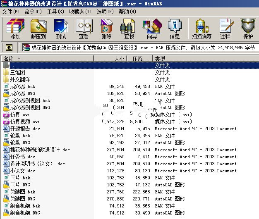Image resolution: width=259 pixels, height=219 pixels.
Task: Click type cell of 任务书.doc row
Action: click(x=196, y=157)
